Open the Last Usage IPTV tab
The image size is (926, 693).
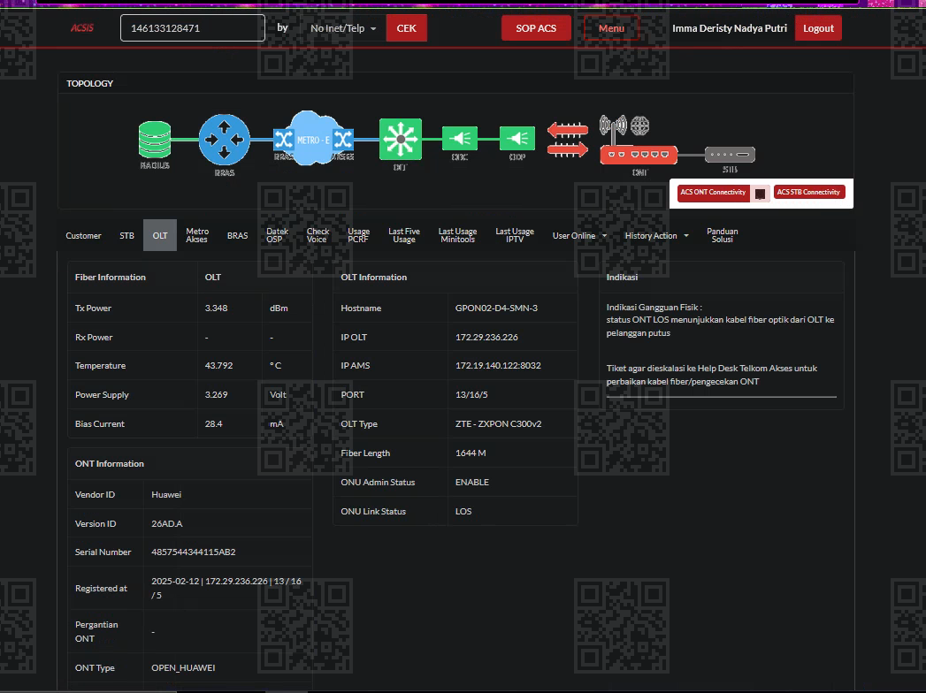coord(515,235)
